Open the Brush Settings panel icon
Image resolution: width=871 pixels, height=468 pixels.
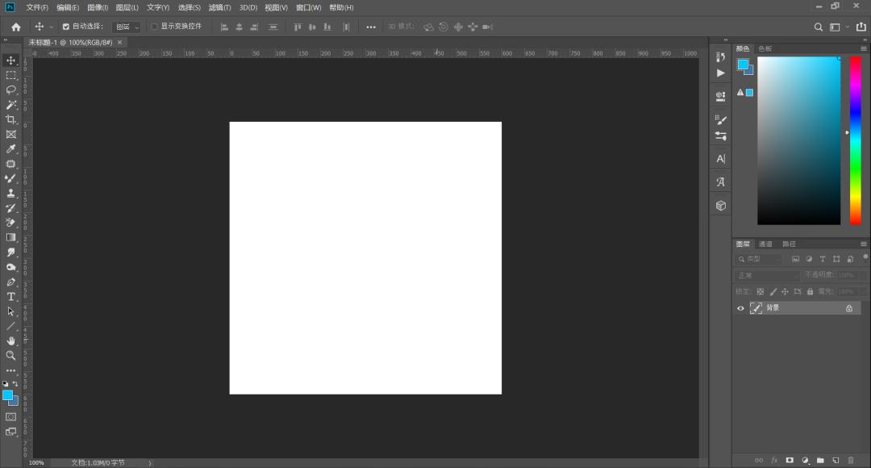pyautogui.click(x=720, y=119)
